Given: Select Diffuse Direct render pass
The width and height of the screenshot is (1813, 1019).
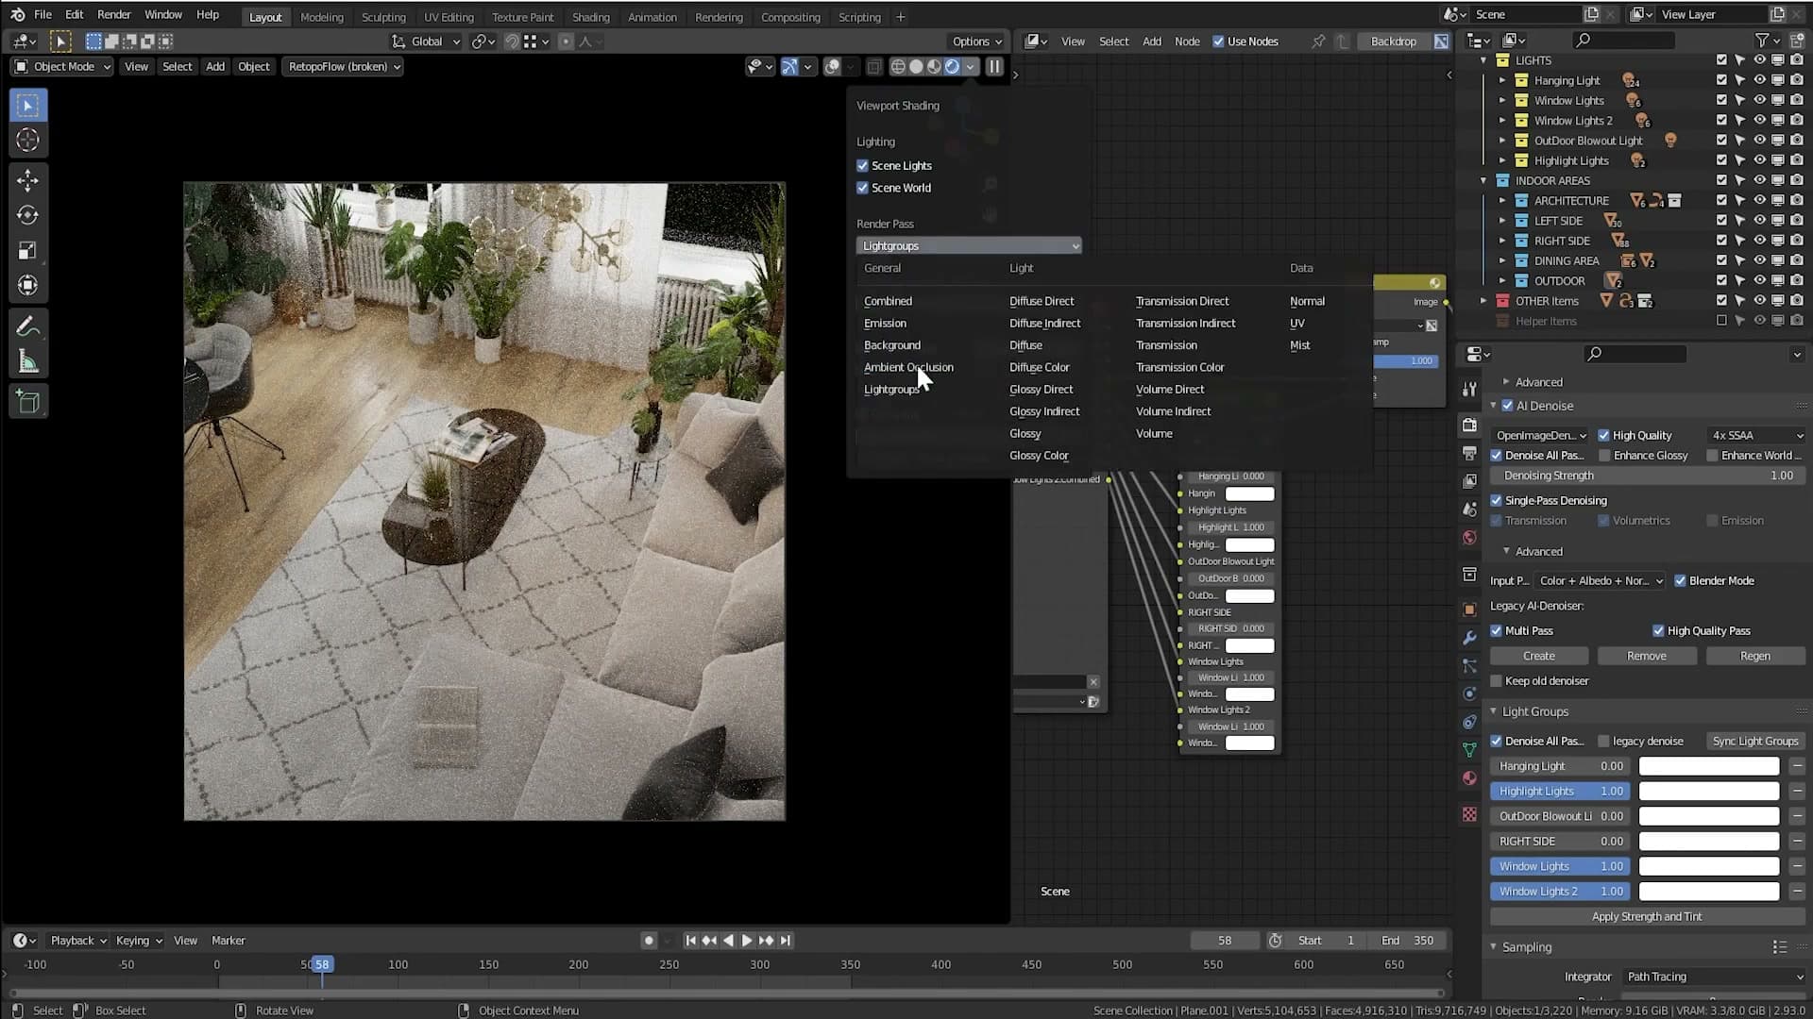Looking at the screenshot, I should [x=1042, y=301].
